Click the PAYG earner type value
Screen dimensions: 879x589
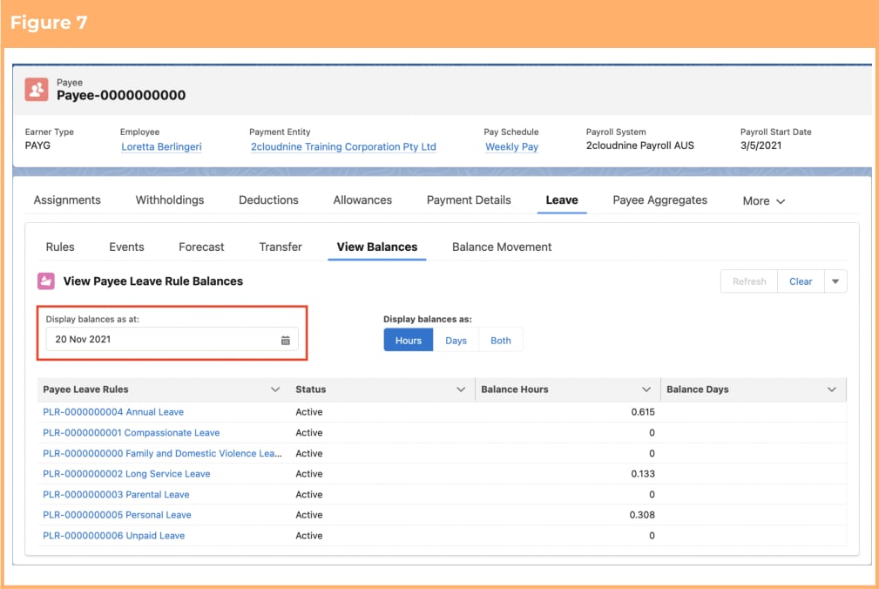(x=37, y=146)
